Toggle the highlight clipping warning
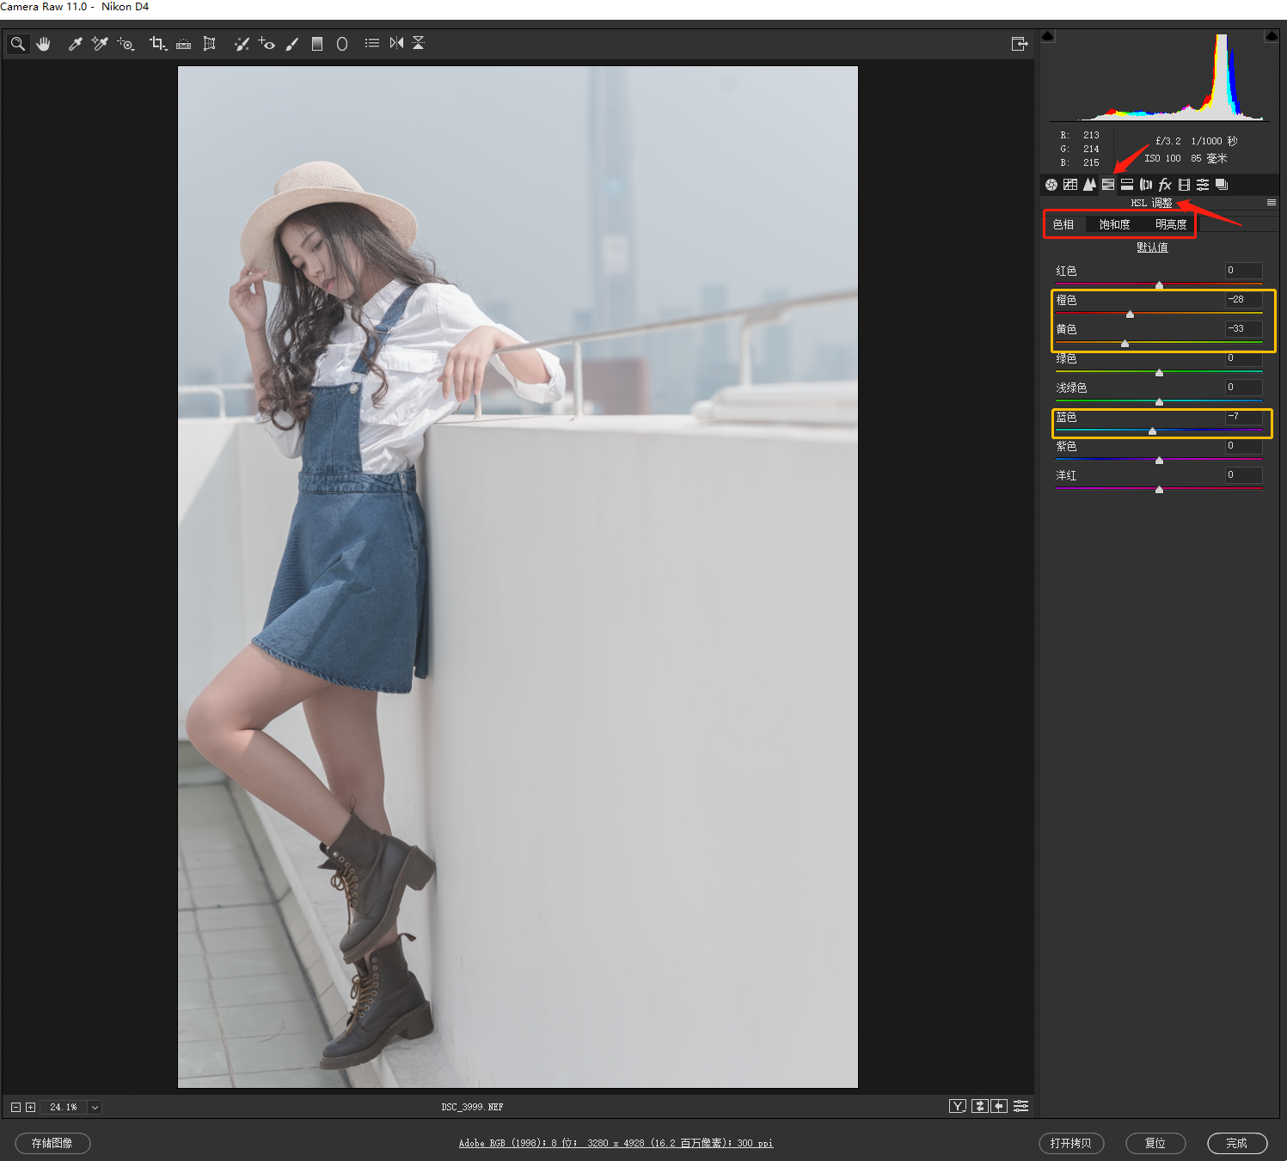The width and height of the screenshot is (1287, 1161). (1272, 36)
